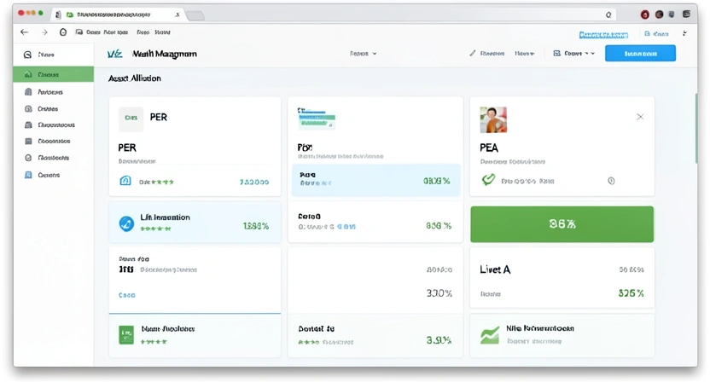Open the browser kebab menu
Image resolution: width=710 pixels, height=382 pixels.
tap(684, 33)
